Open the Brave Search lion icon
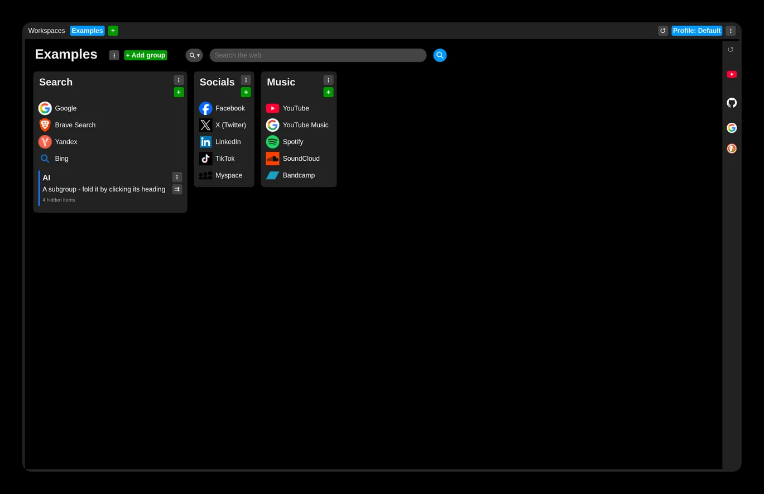 [45, 125]
